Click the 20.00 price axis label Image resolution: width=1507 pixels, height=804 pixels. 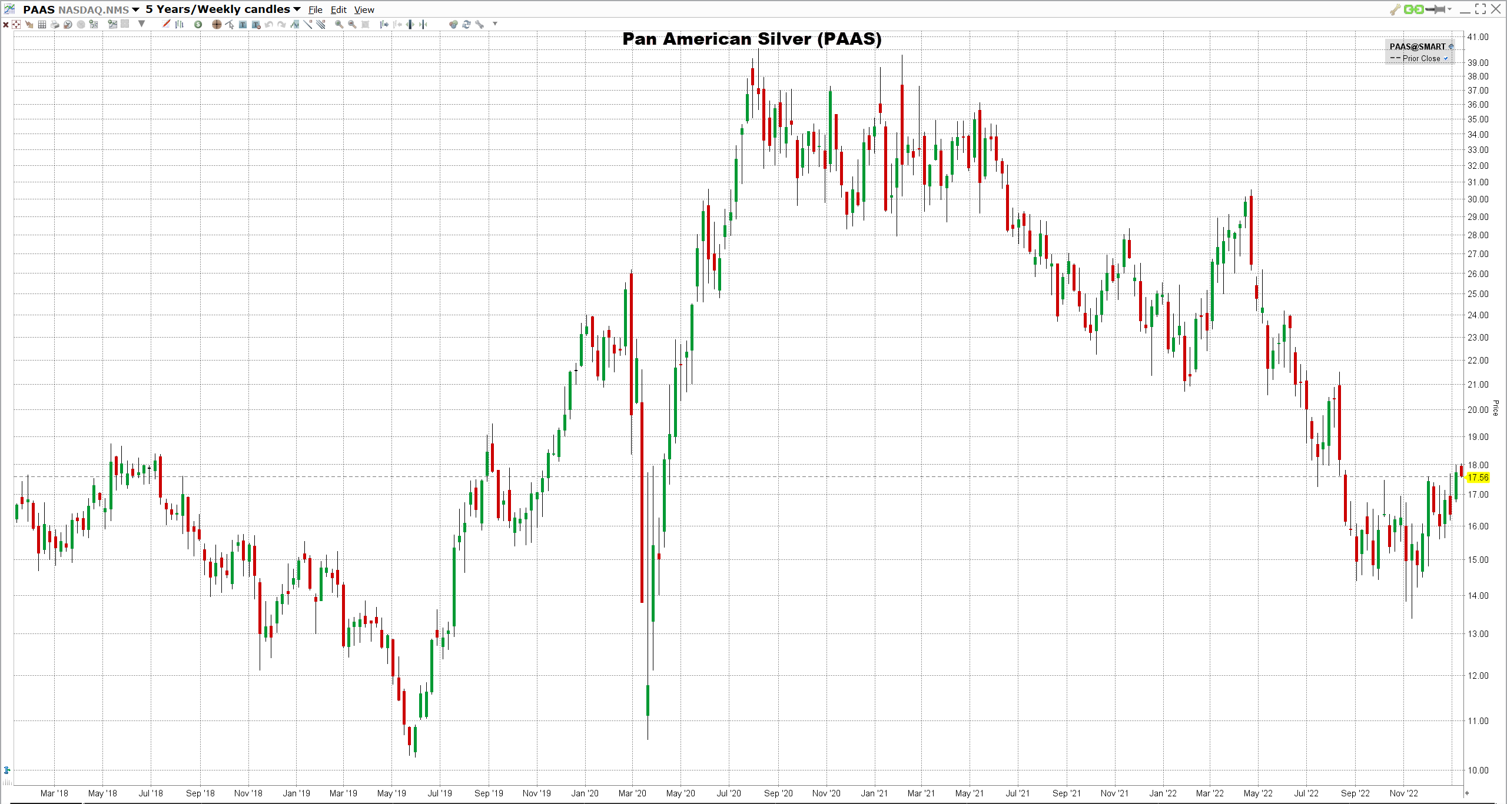[x=1478, y=410]
